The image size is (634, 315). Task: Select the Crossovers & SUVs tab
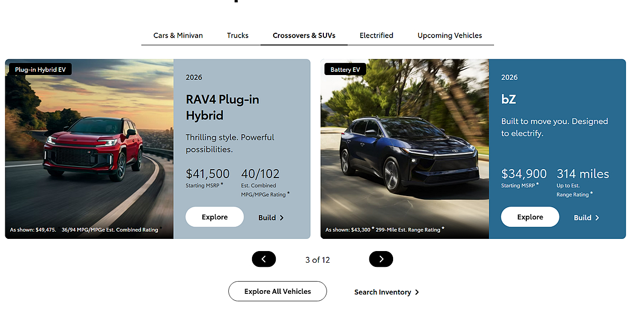click(304, 35)
